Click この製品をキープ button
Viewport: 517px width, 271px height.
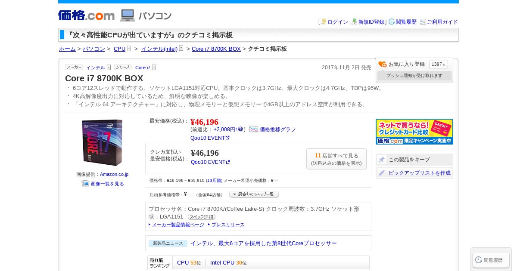pos(414,160)
